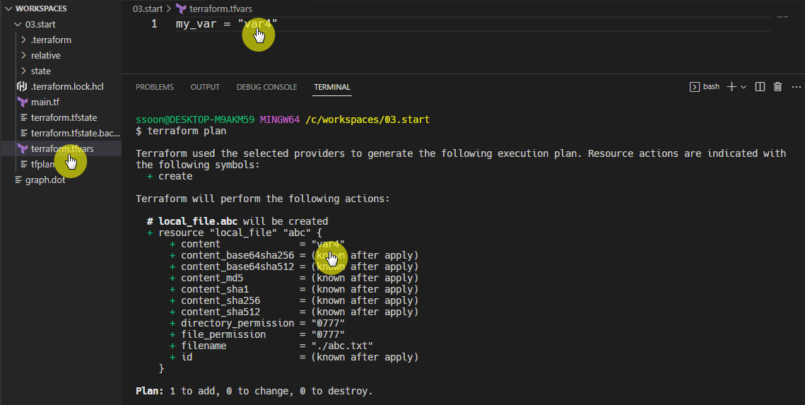Expand the state folder

(40, 71)
